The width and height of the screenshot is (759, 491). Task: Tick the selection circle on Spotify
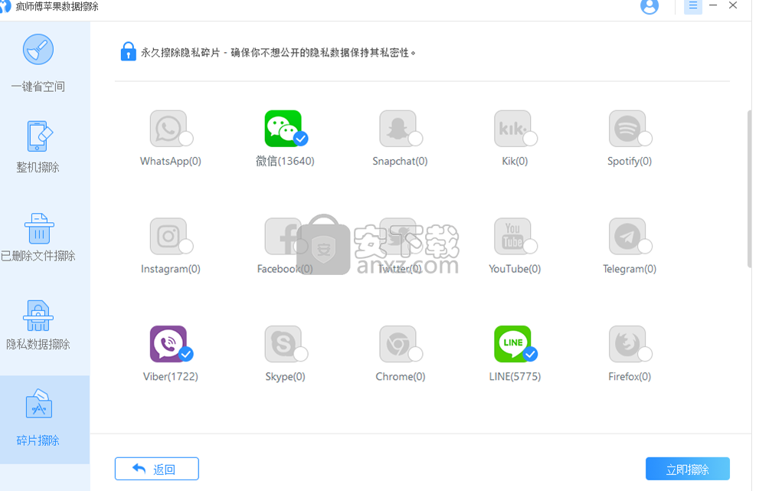[x=645, y=139]
